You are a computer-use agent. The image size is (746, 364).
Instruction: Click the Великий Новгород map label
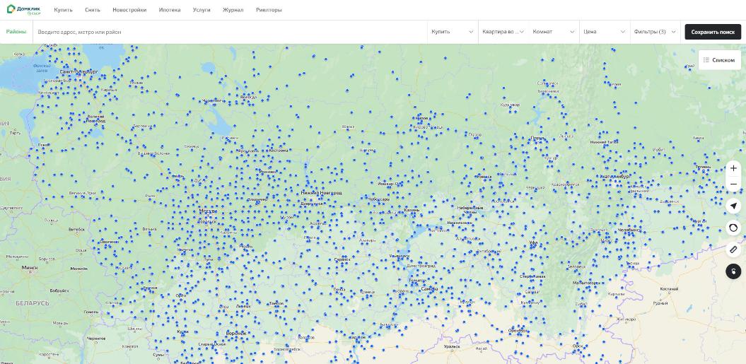click(x=95, y=119)
